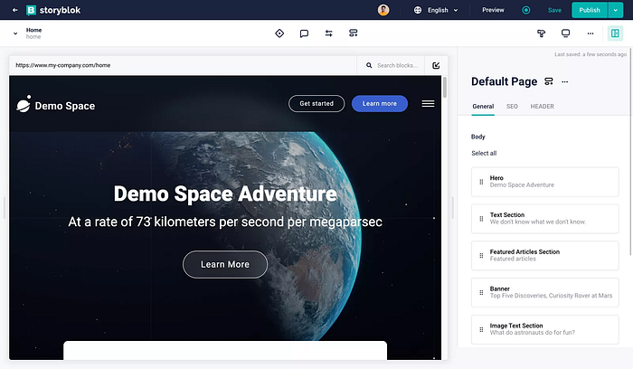
Task: Open the user avatar menu
Action: coord(383,10)
